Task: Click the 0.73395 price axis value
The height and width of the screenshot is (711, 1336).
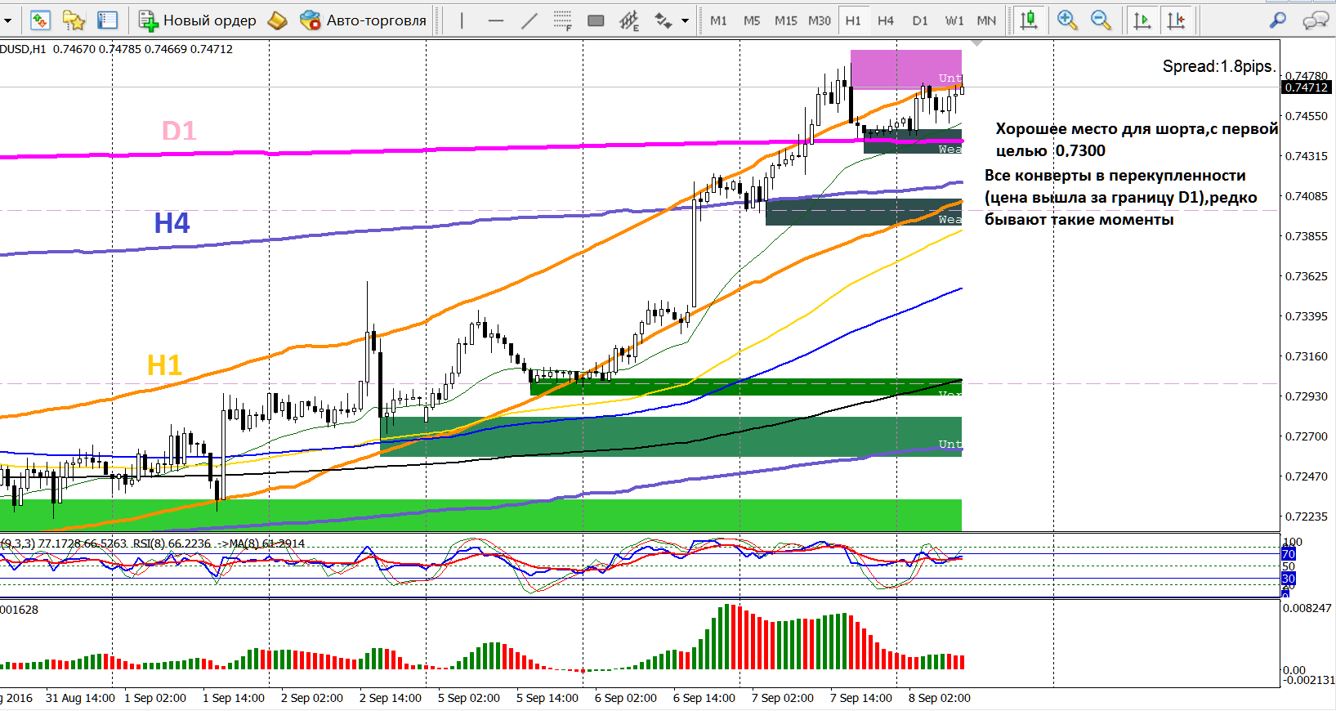Action: click(1307, 316)
